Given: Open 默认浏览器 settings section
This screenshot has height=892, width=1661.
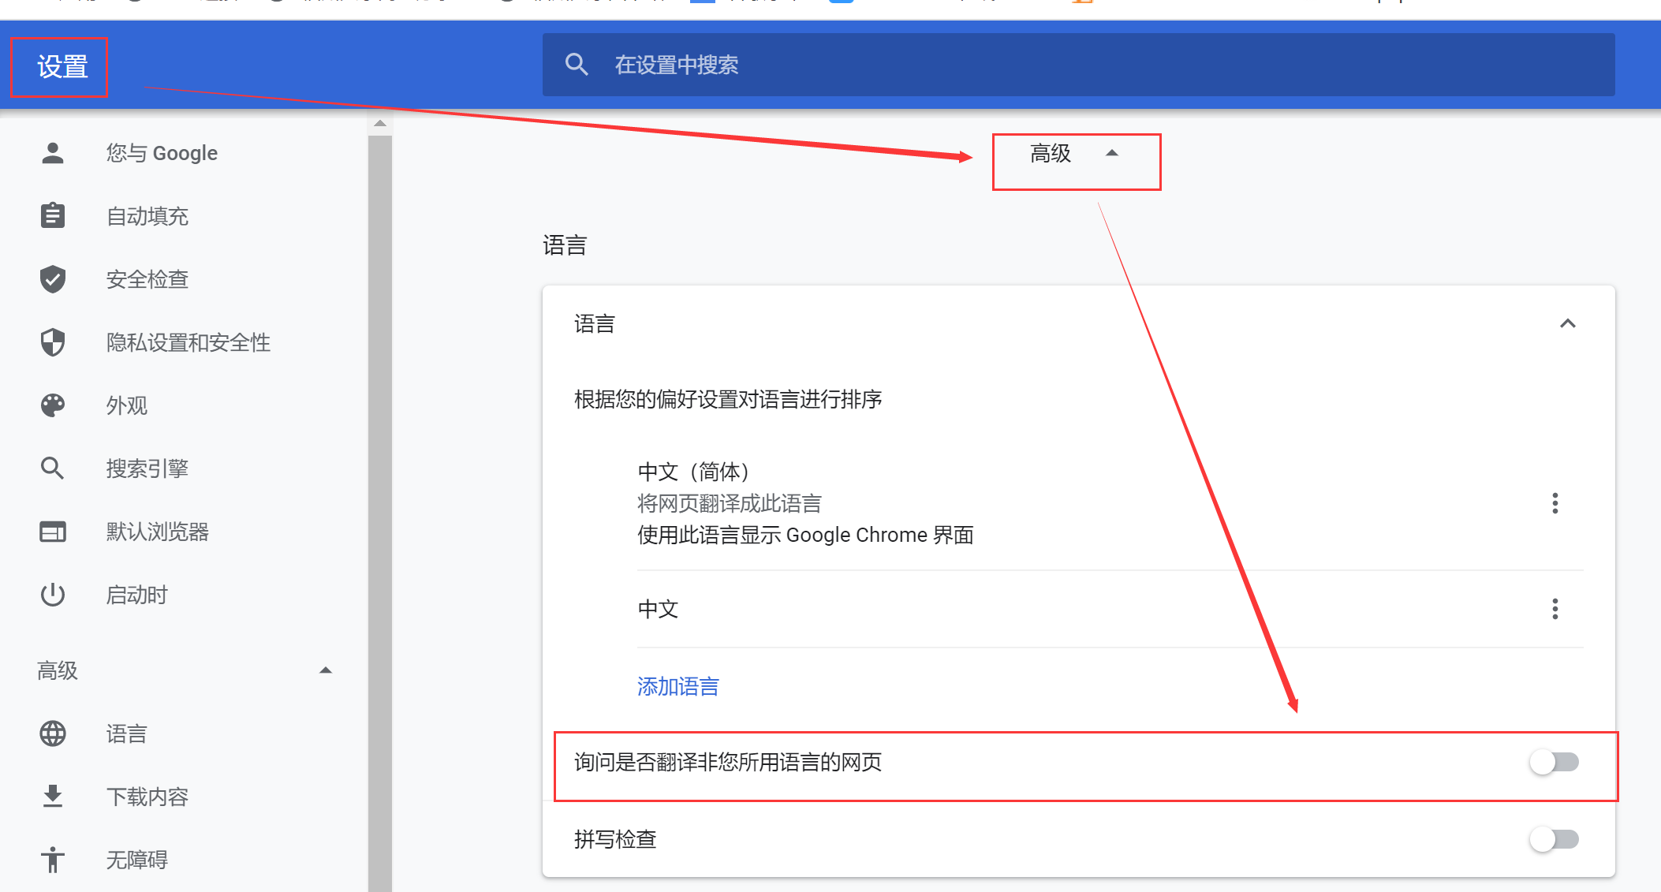Looking at the screenshot, I should point(158,532).
